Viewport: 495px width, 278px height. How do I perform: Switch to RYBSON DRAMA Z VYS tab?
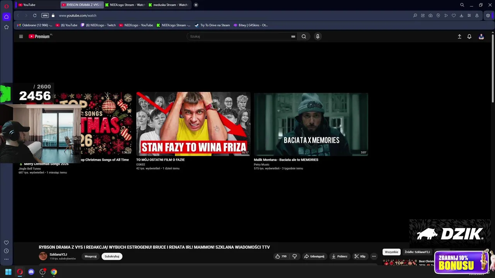coord(82,5)
